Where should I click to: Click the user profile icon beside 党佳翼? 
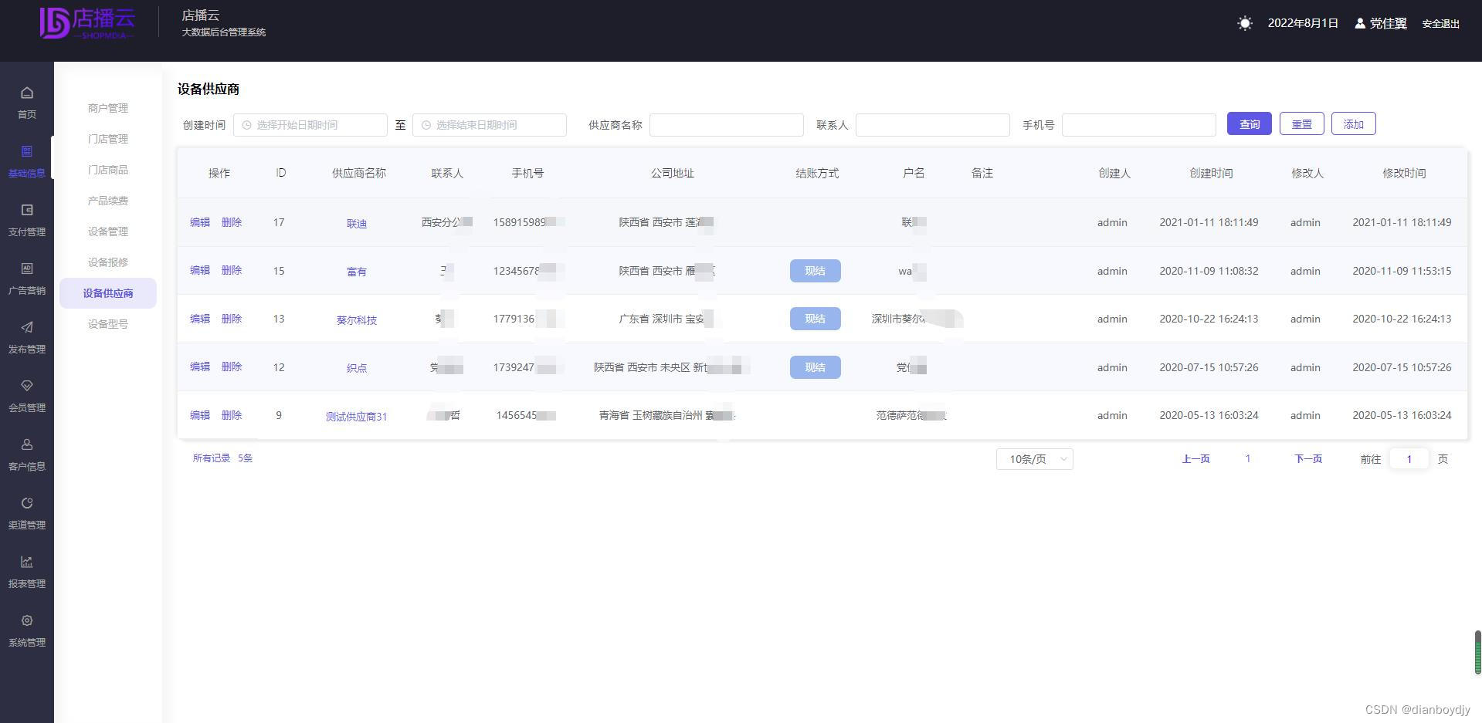[1359, 23]
